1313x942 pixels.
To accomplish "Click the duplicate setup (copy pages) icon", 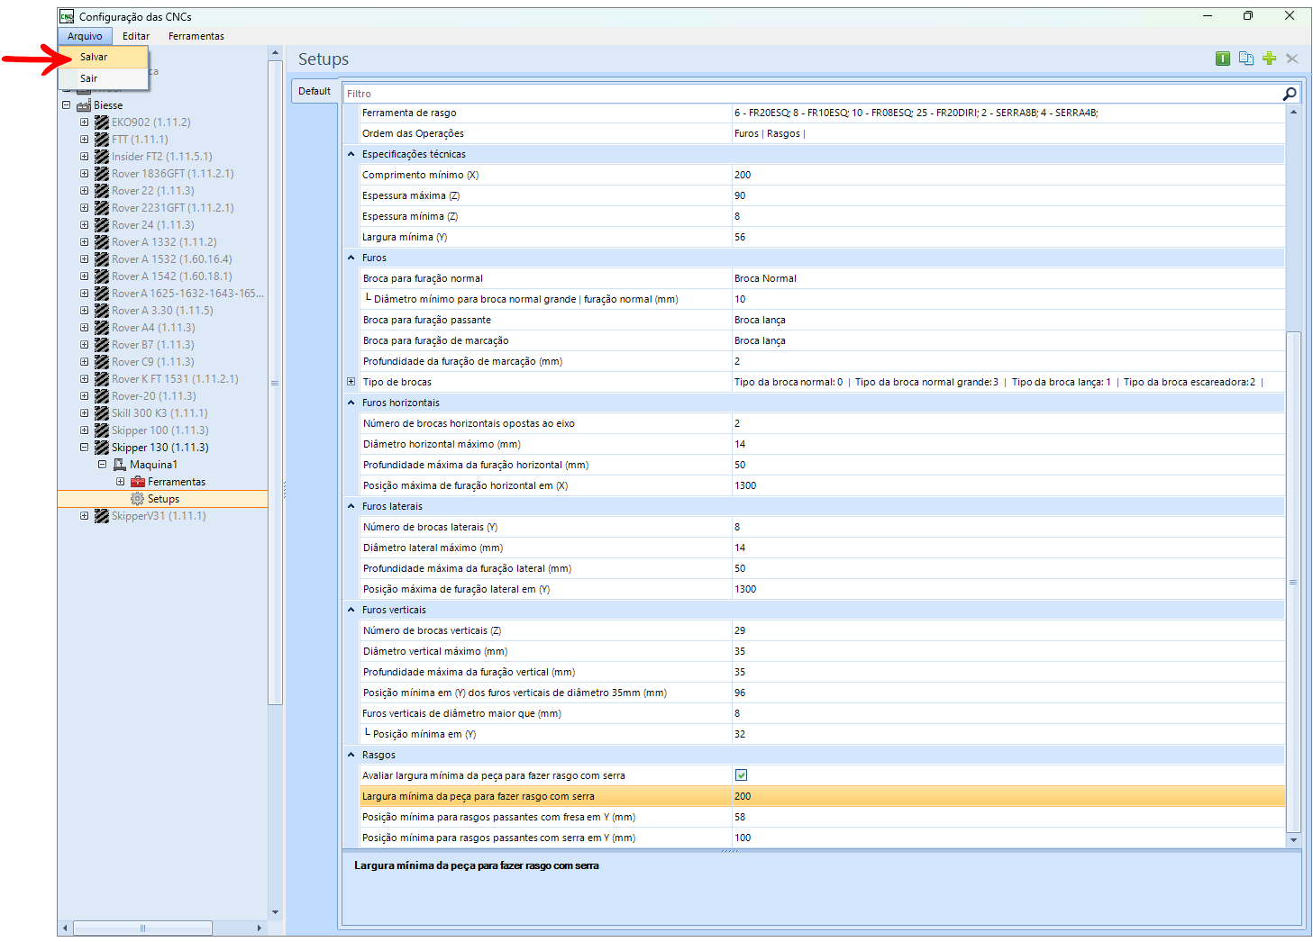I will (1246, 59).
